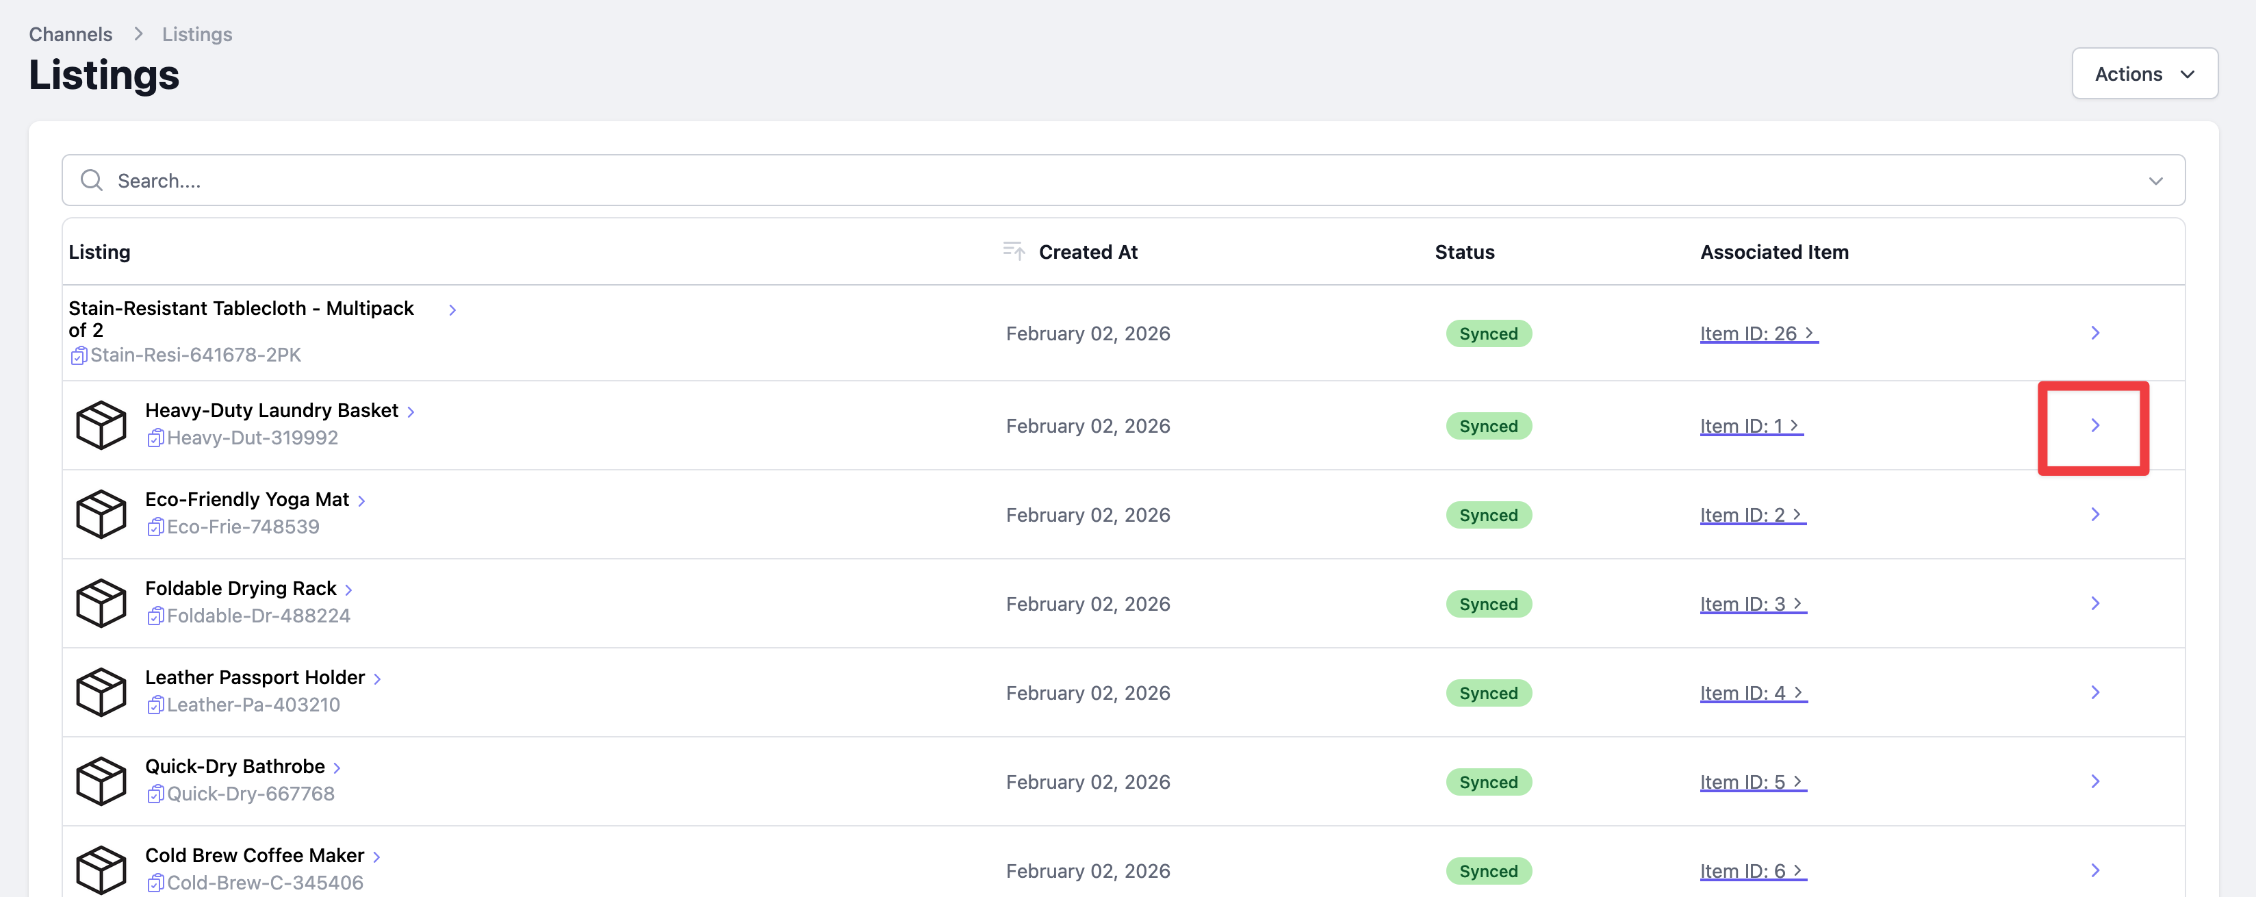This screenshot has width=2256, height=897.
Task: Open the Eco-Friendly Yoga Mat listing title
Action: (x=247, y=499)
